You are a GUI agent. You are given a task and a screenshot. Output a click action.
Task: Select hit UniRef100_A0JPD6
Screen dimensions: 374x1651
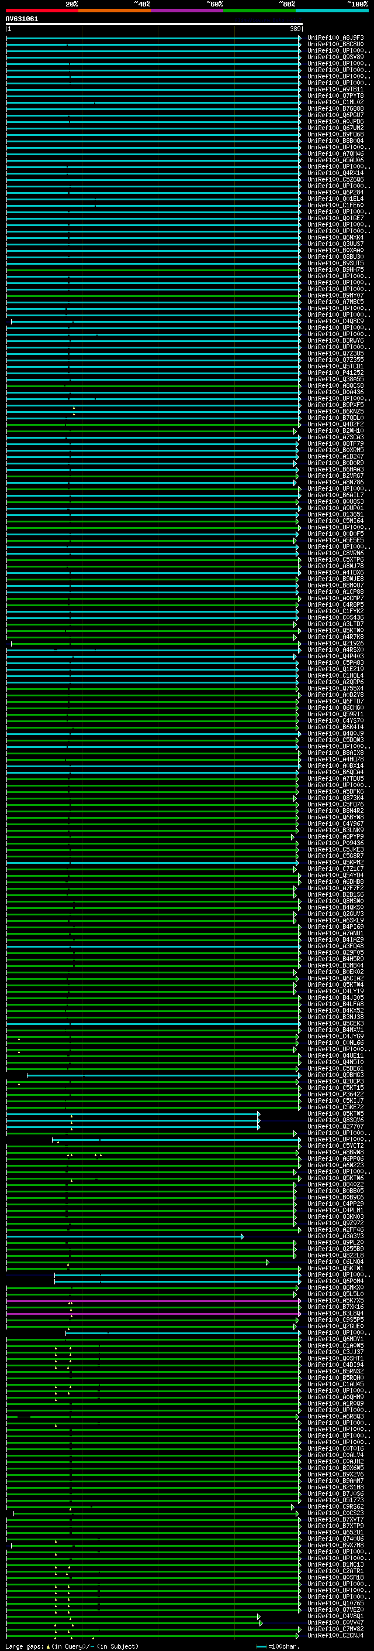335,122
